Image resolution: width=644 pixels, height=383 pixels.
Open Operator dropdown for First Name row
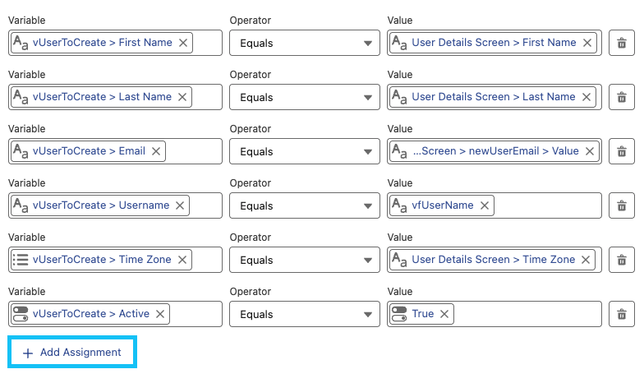[304, 43]
